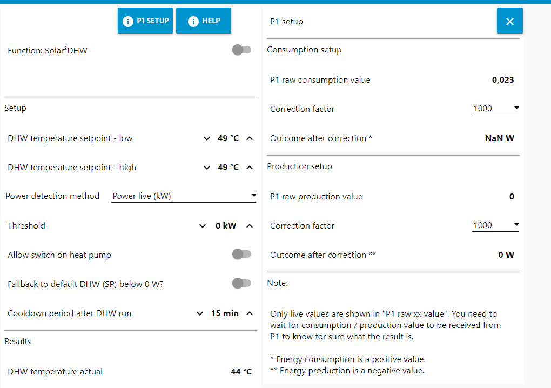The width and height of the screenshot is (551, 388).
Task: Increase the Threshold kW value
Action: [x=250, y=226]
